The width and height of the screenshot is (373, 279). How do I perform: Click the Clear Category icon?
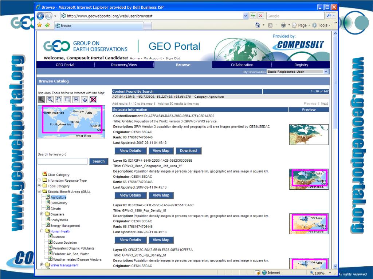coord(44,174)
